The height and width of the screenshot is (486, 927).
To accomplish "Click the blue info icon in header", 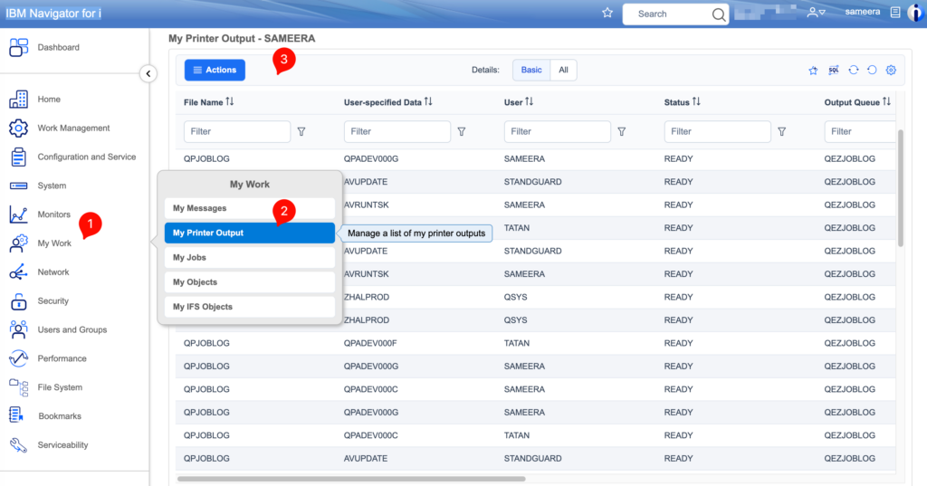I will 916,13.
